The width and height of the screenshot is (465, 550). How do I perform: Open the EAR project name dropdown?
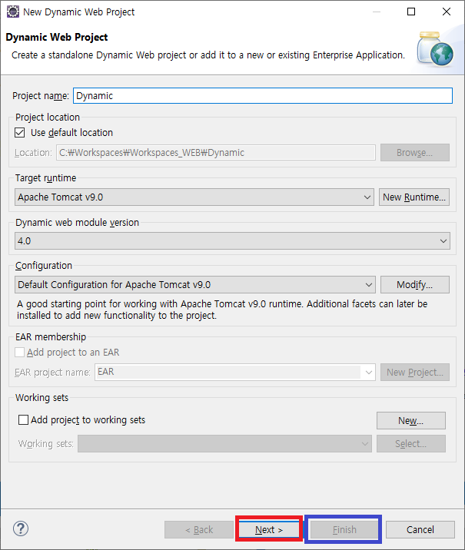point(234,372)
